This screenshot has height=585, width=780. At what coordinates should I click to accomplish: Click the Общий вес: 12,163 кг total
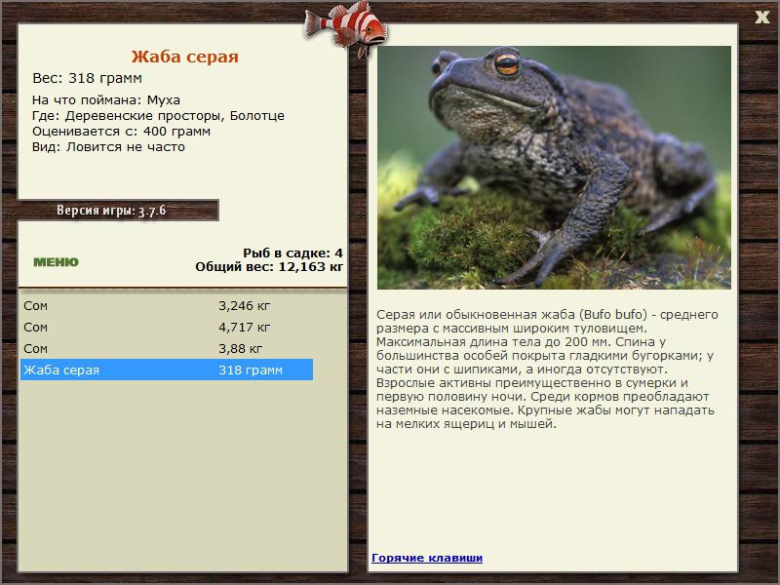pos(269,266)
